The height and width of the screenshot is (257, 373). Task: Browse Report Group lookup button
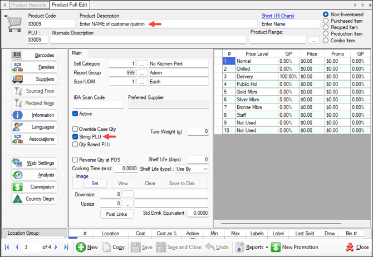coord(142,73)
